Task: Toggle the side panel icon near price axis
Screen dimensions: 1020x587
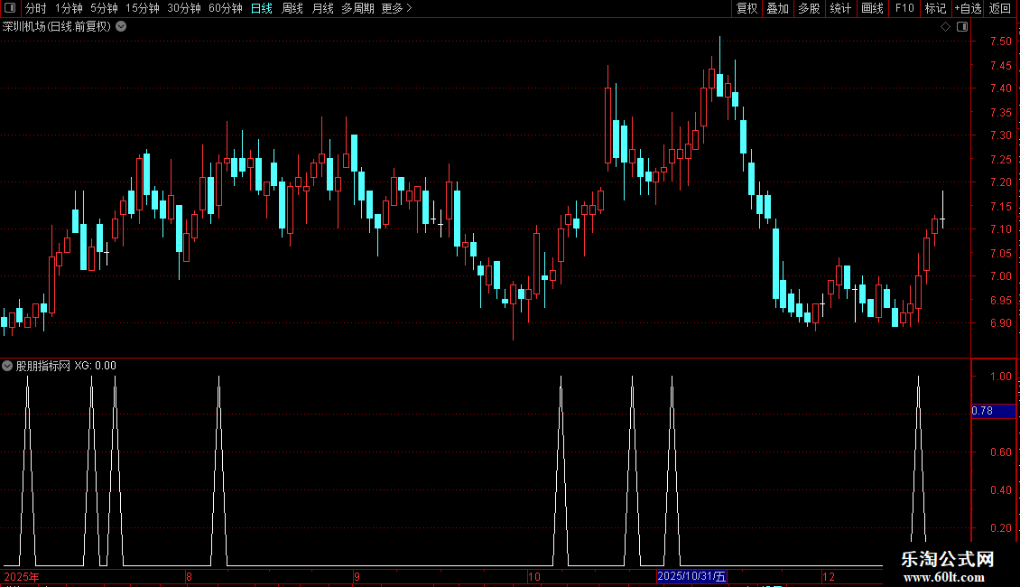Action: 962,27
